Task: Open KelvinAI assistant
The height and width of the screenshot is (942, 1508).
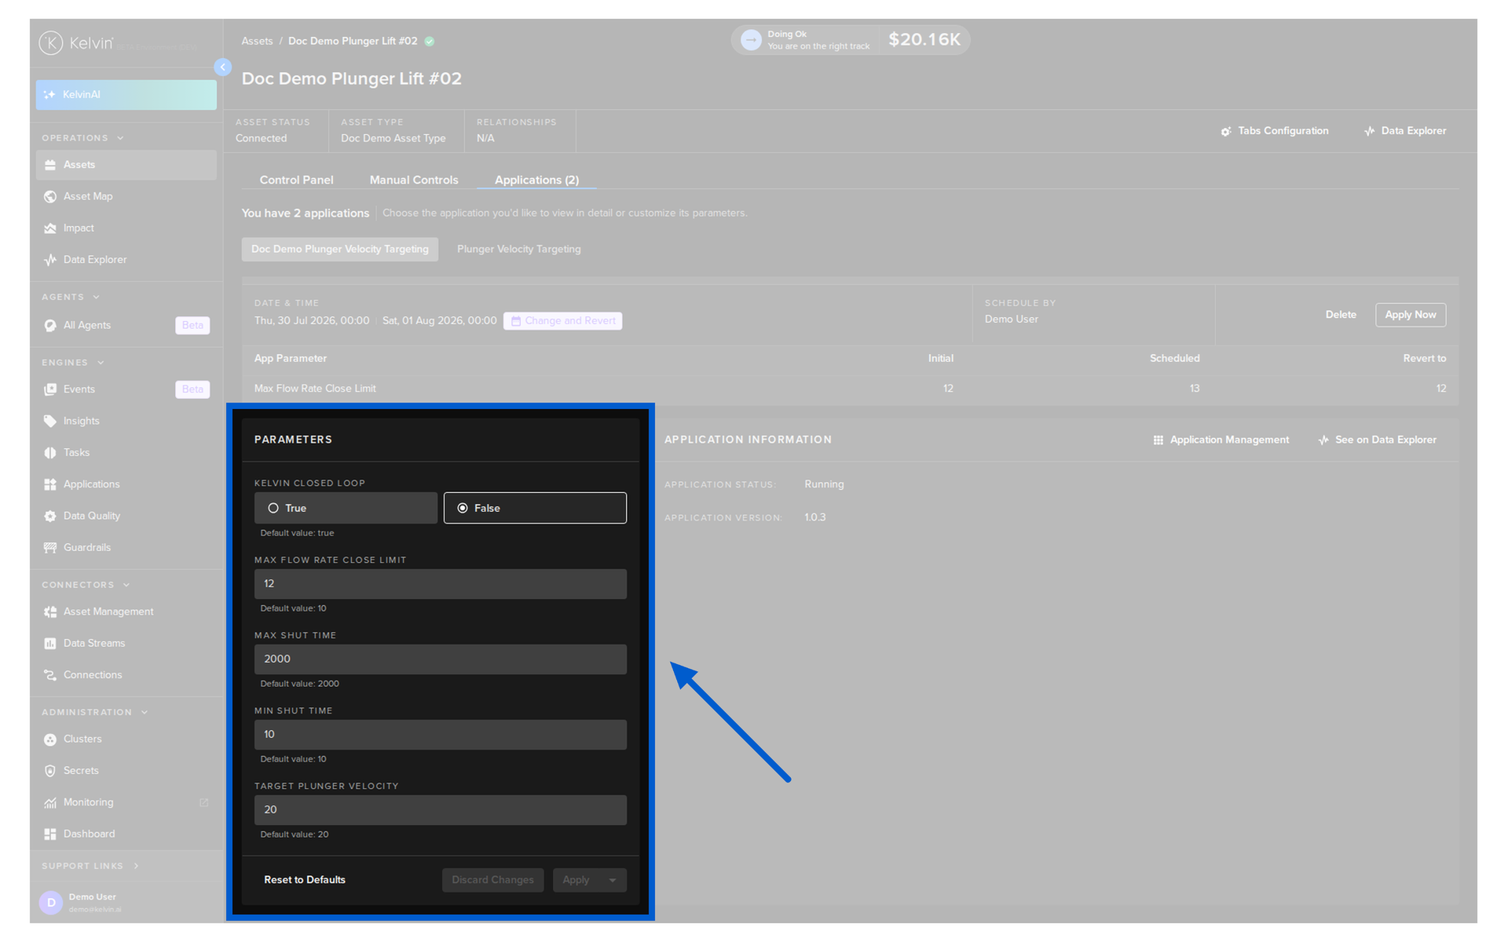Action: pyautogui.click(x=126, y=95)
